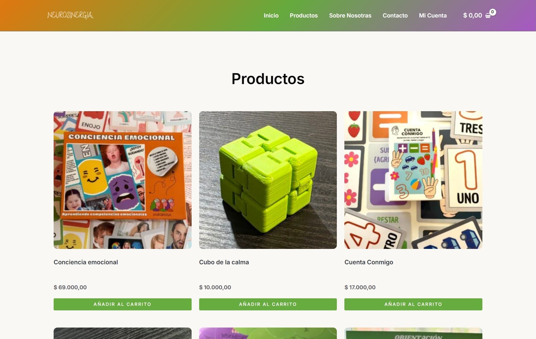Click the Neurosinergia logo
The height and width of the screenshot is (339, 536).
[70, 15]
